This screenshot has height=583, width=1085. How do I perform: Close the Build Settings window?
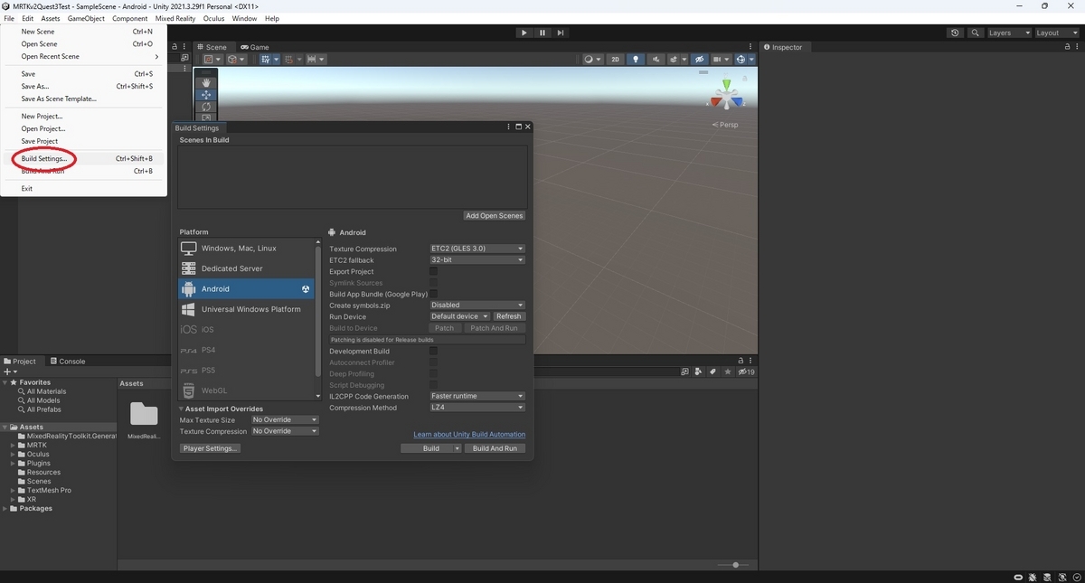[528, 127]
